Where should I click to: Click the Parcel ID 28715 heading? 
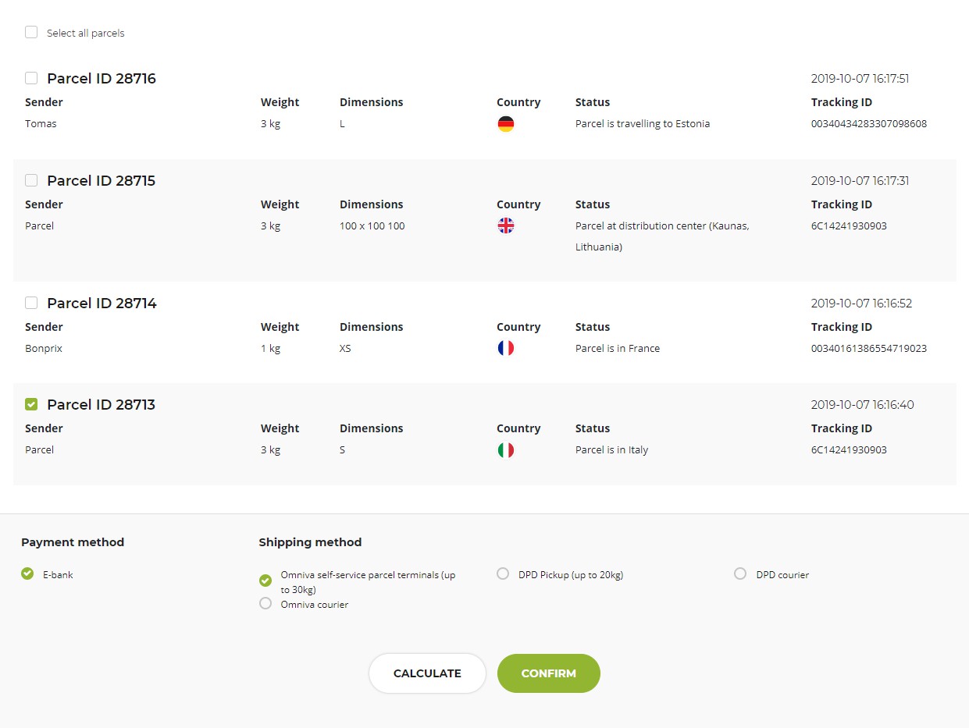point(101,181)
